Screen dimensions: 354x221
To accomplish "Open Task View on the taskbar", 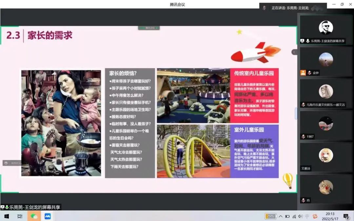I will click(x=20, y=216).
